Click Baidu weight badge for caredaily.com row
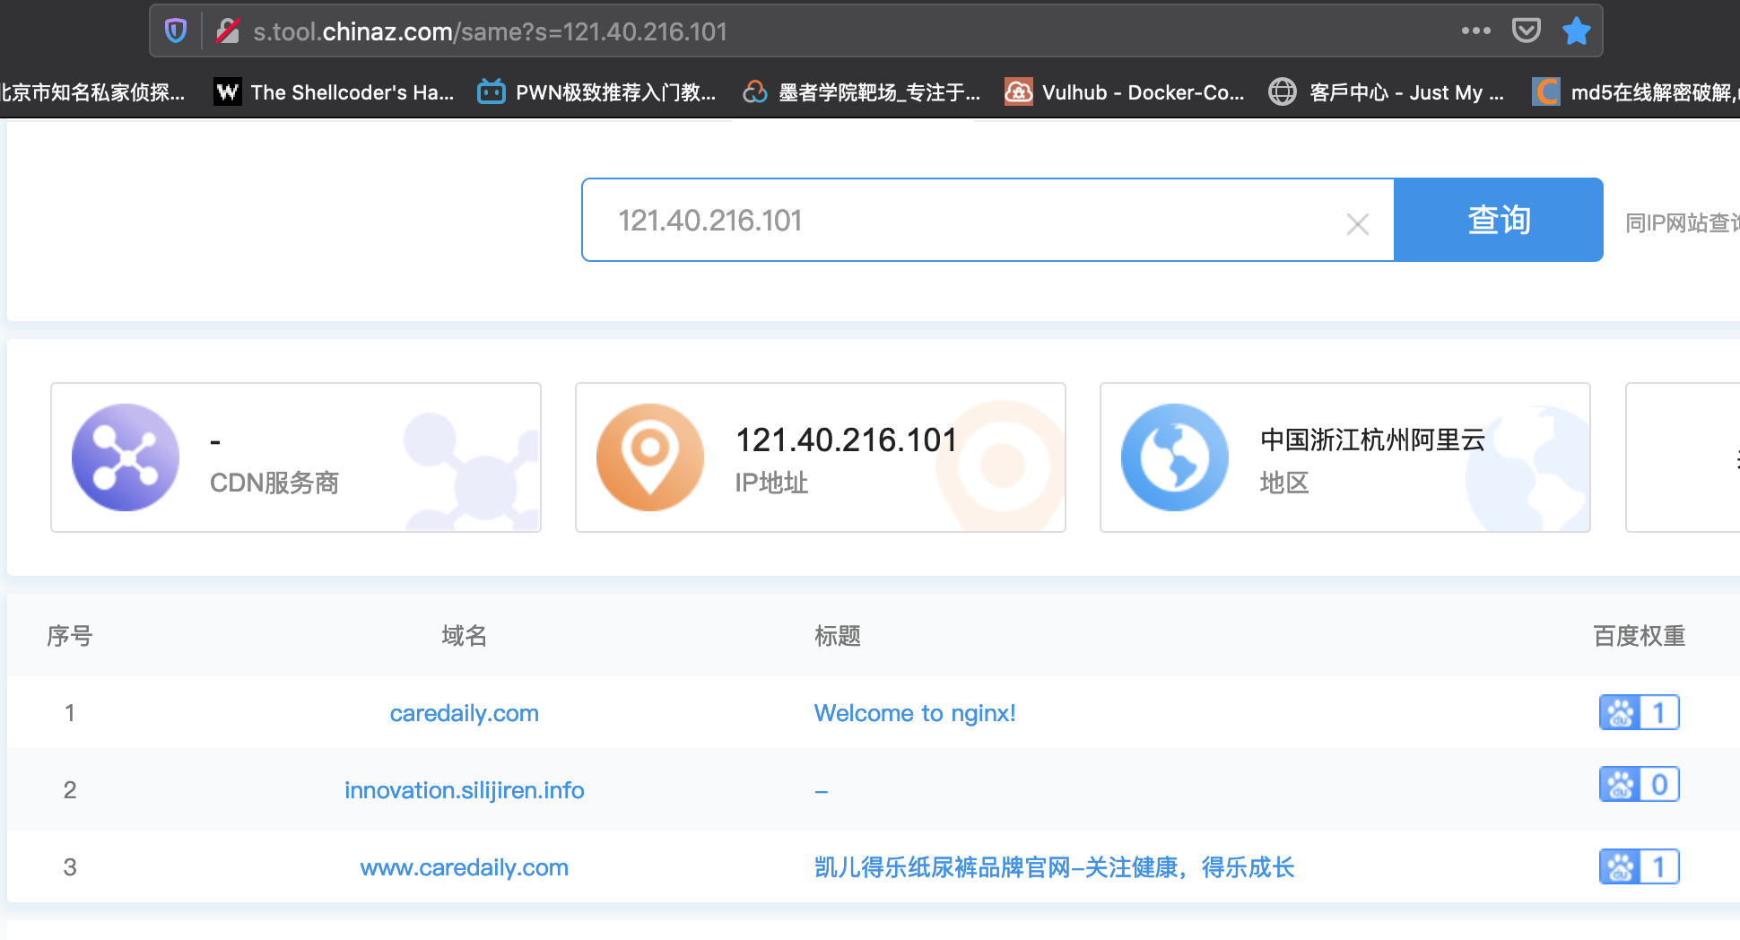The width and height of the screenshot is (1740, 940). (1640, 712)
